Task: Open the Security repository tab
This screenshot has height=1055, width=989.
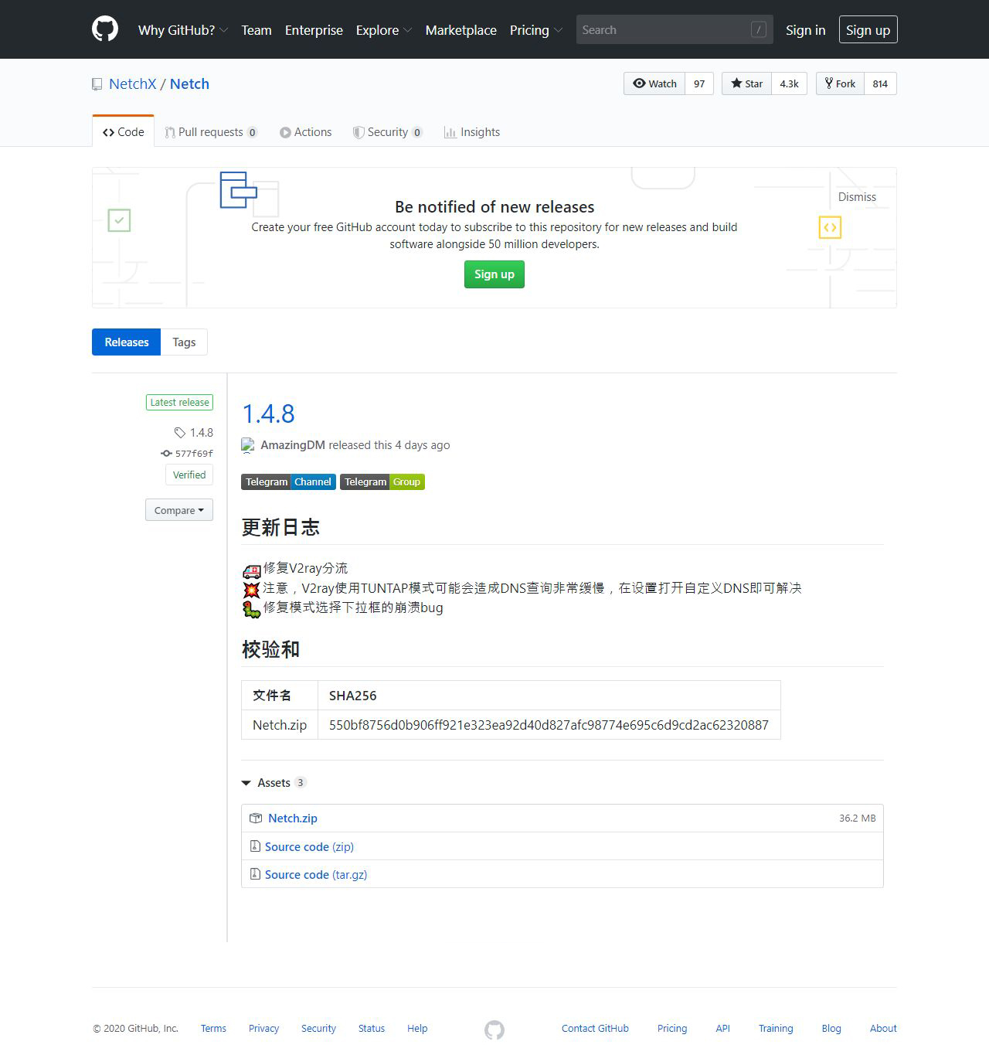Action: (388, 132)
